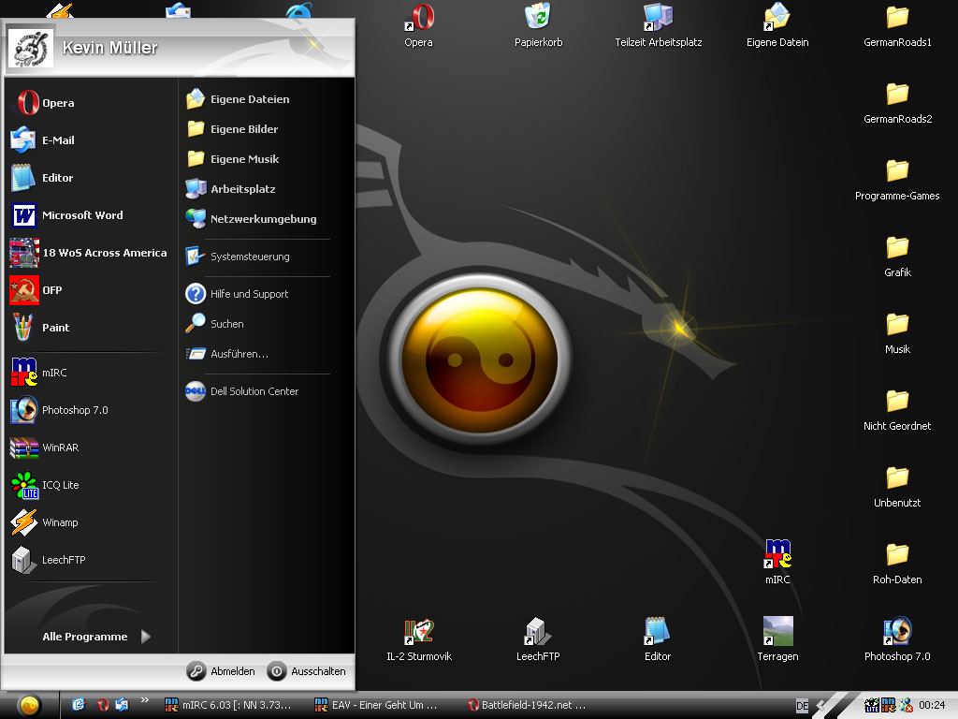Screen dimensions: 958x719
Task: Click the 00:24 taskbar clock
Action: click(932, 705)
